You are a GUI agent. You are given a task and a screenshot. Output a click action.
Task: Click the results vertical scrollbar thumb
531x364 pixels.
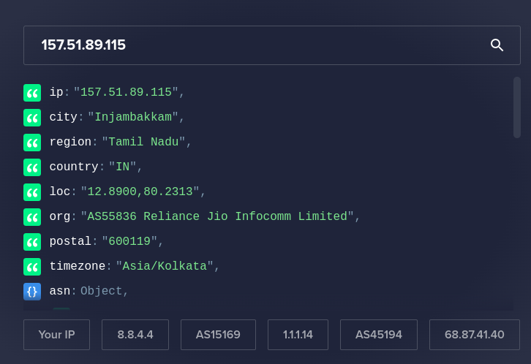coord(516,107)
